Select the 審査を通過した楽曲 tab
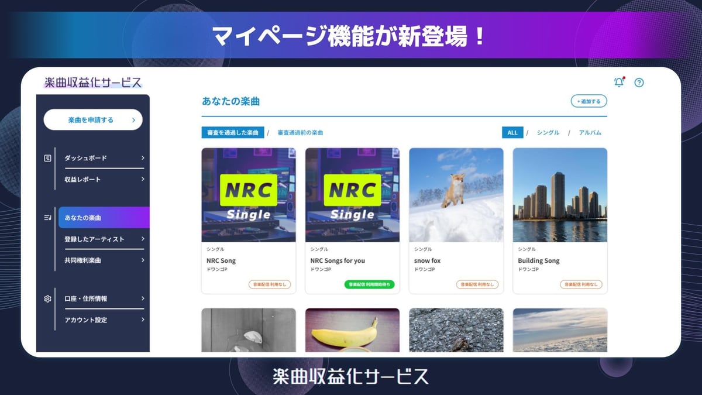Image resolution: width=702 pixels, height=395 pixels. (232, 133)
